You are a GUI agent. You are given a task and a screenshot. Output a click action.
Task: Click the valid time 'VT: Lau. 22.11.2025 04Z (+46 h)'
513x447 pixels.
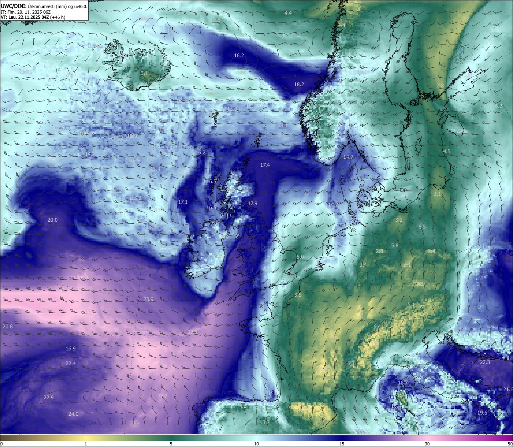pyautogui.click(x=33, y=17)
